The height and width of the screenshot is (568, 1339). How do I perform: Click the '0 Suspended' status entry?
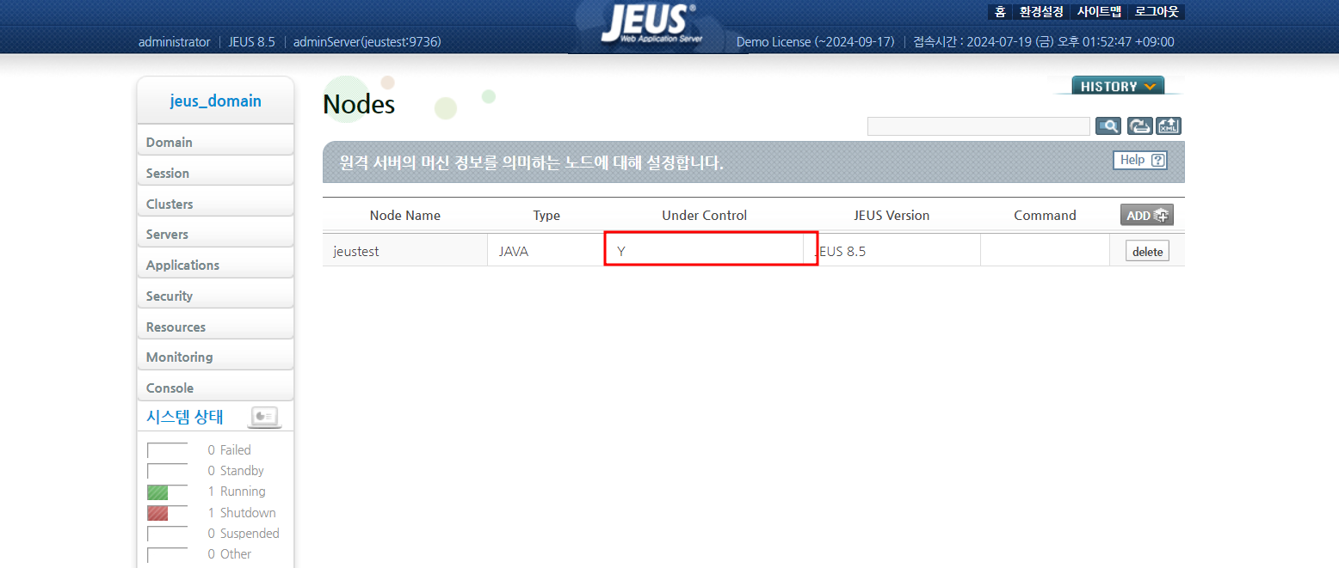point(244,533)
